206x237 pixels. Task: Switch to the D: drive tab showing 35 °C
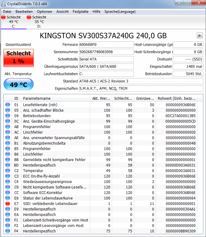click(x=39, y=22)
